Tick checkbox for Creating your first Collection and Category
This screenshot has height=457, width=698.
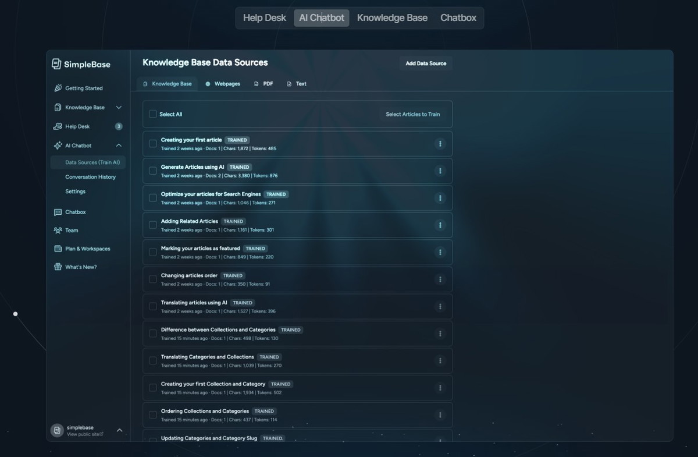(x=153, y=388)
